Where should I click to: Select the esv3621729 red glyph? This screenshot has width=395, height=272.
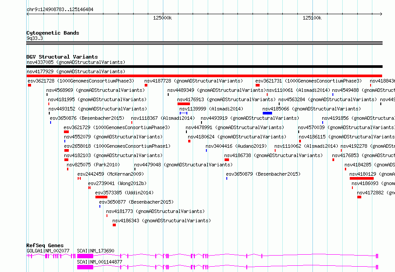[67, 132]
